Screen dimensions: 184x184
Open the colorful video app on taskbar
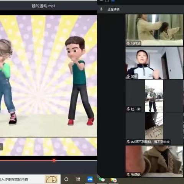point(113,180)
